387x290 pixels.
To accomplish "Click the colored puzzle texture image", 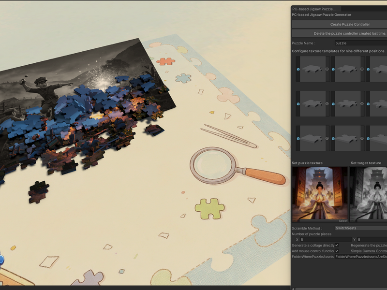I will point(320,194).
